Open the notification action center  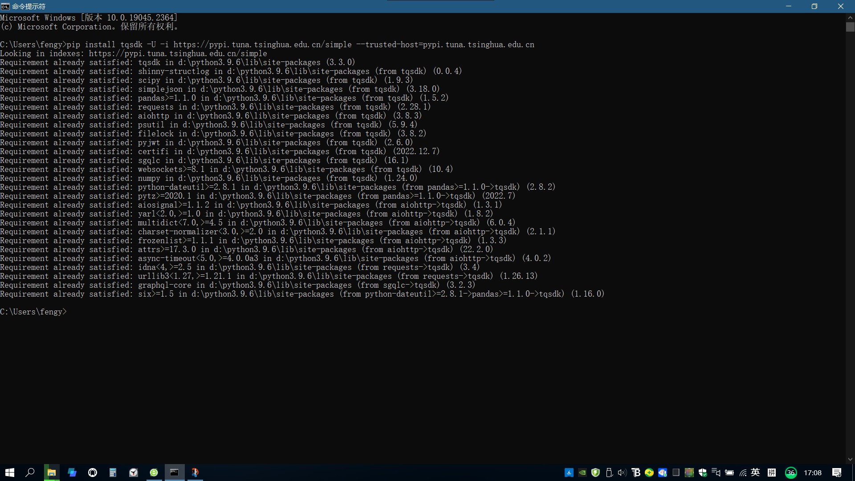tap(837, 473)
